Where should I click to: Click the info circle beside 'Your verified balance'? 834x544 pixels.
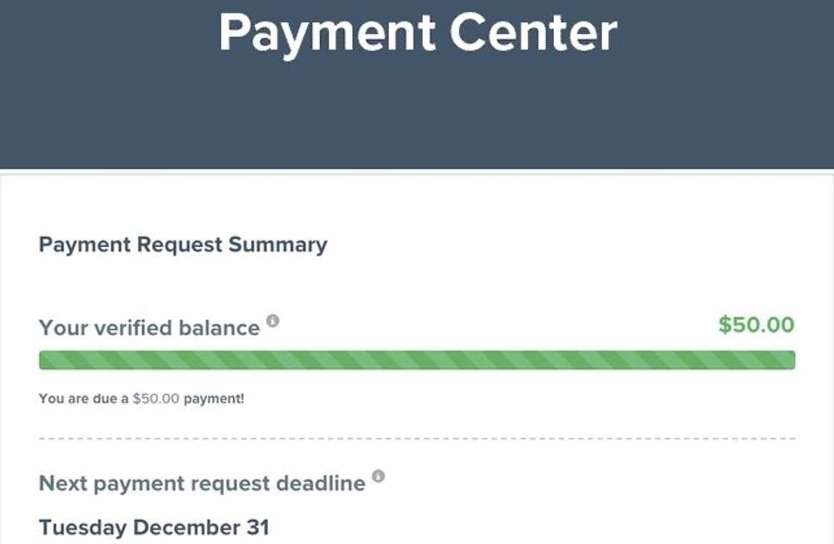coord(273,321)
